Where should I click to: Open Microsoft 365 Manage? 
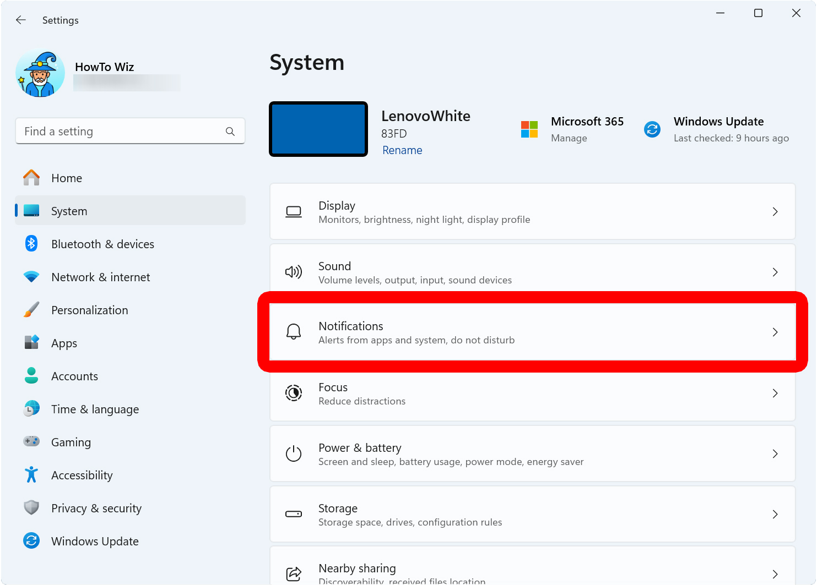(569, 138)
